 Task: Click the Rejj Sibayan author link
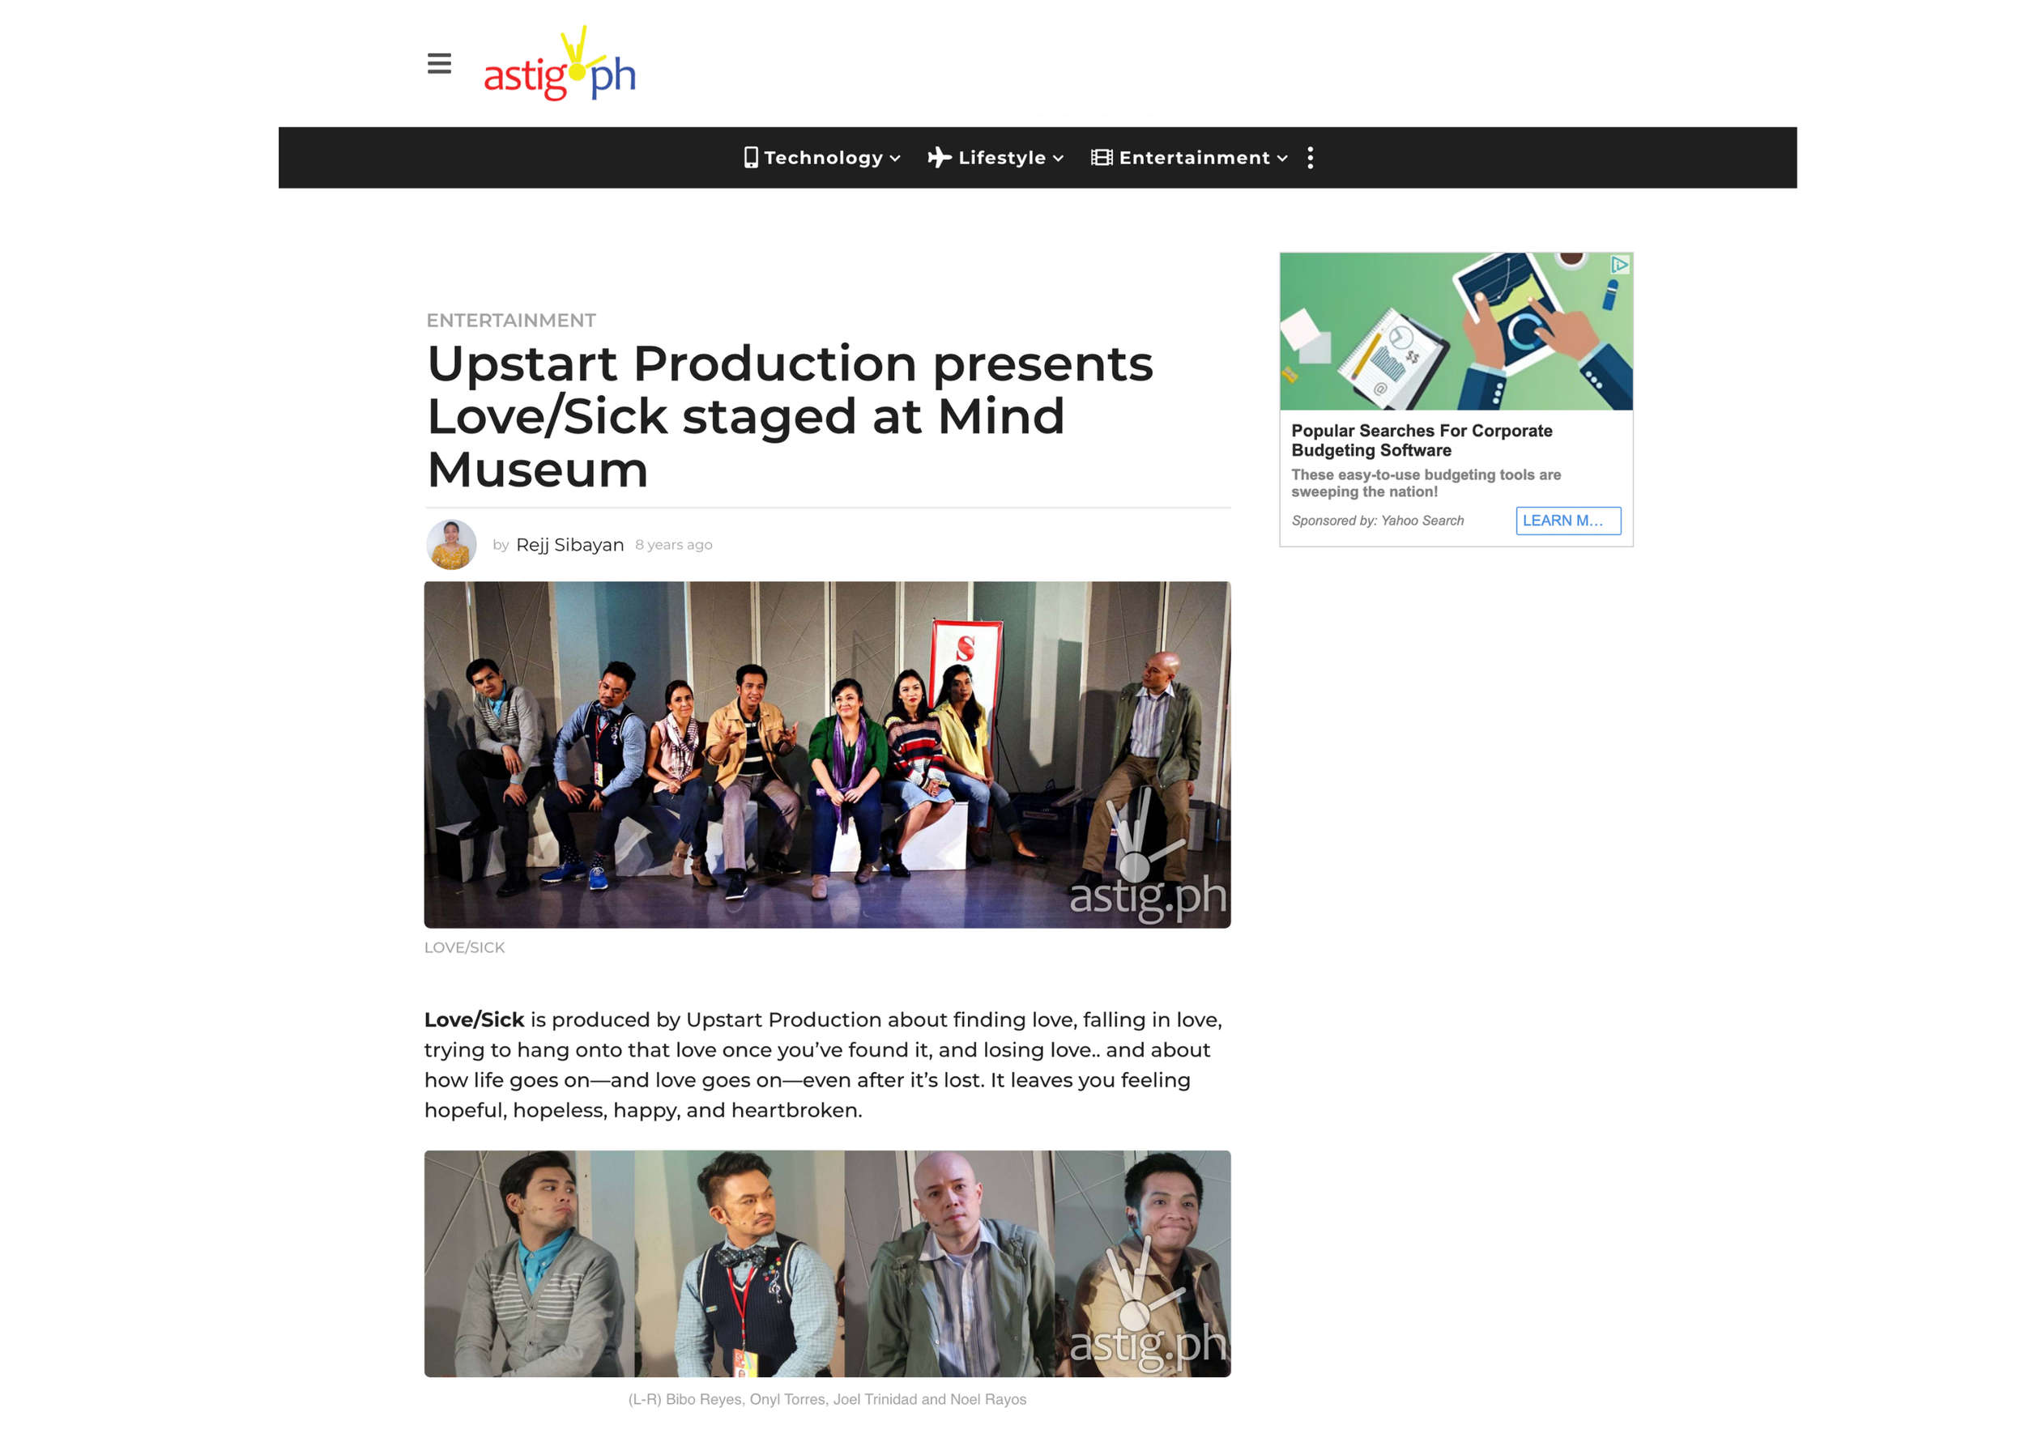[569, 544]
